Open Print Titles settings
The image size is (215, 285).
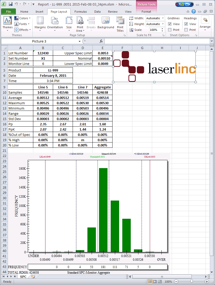pos(120,23)
